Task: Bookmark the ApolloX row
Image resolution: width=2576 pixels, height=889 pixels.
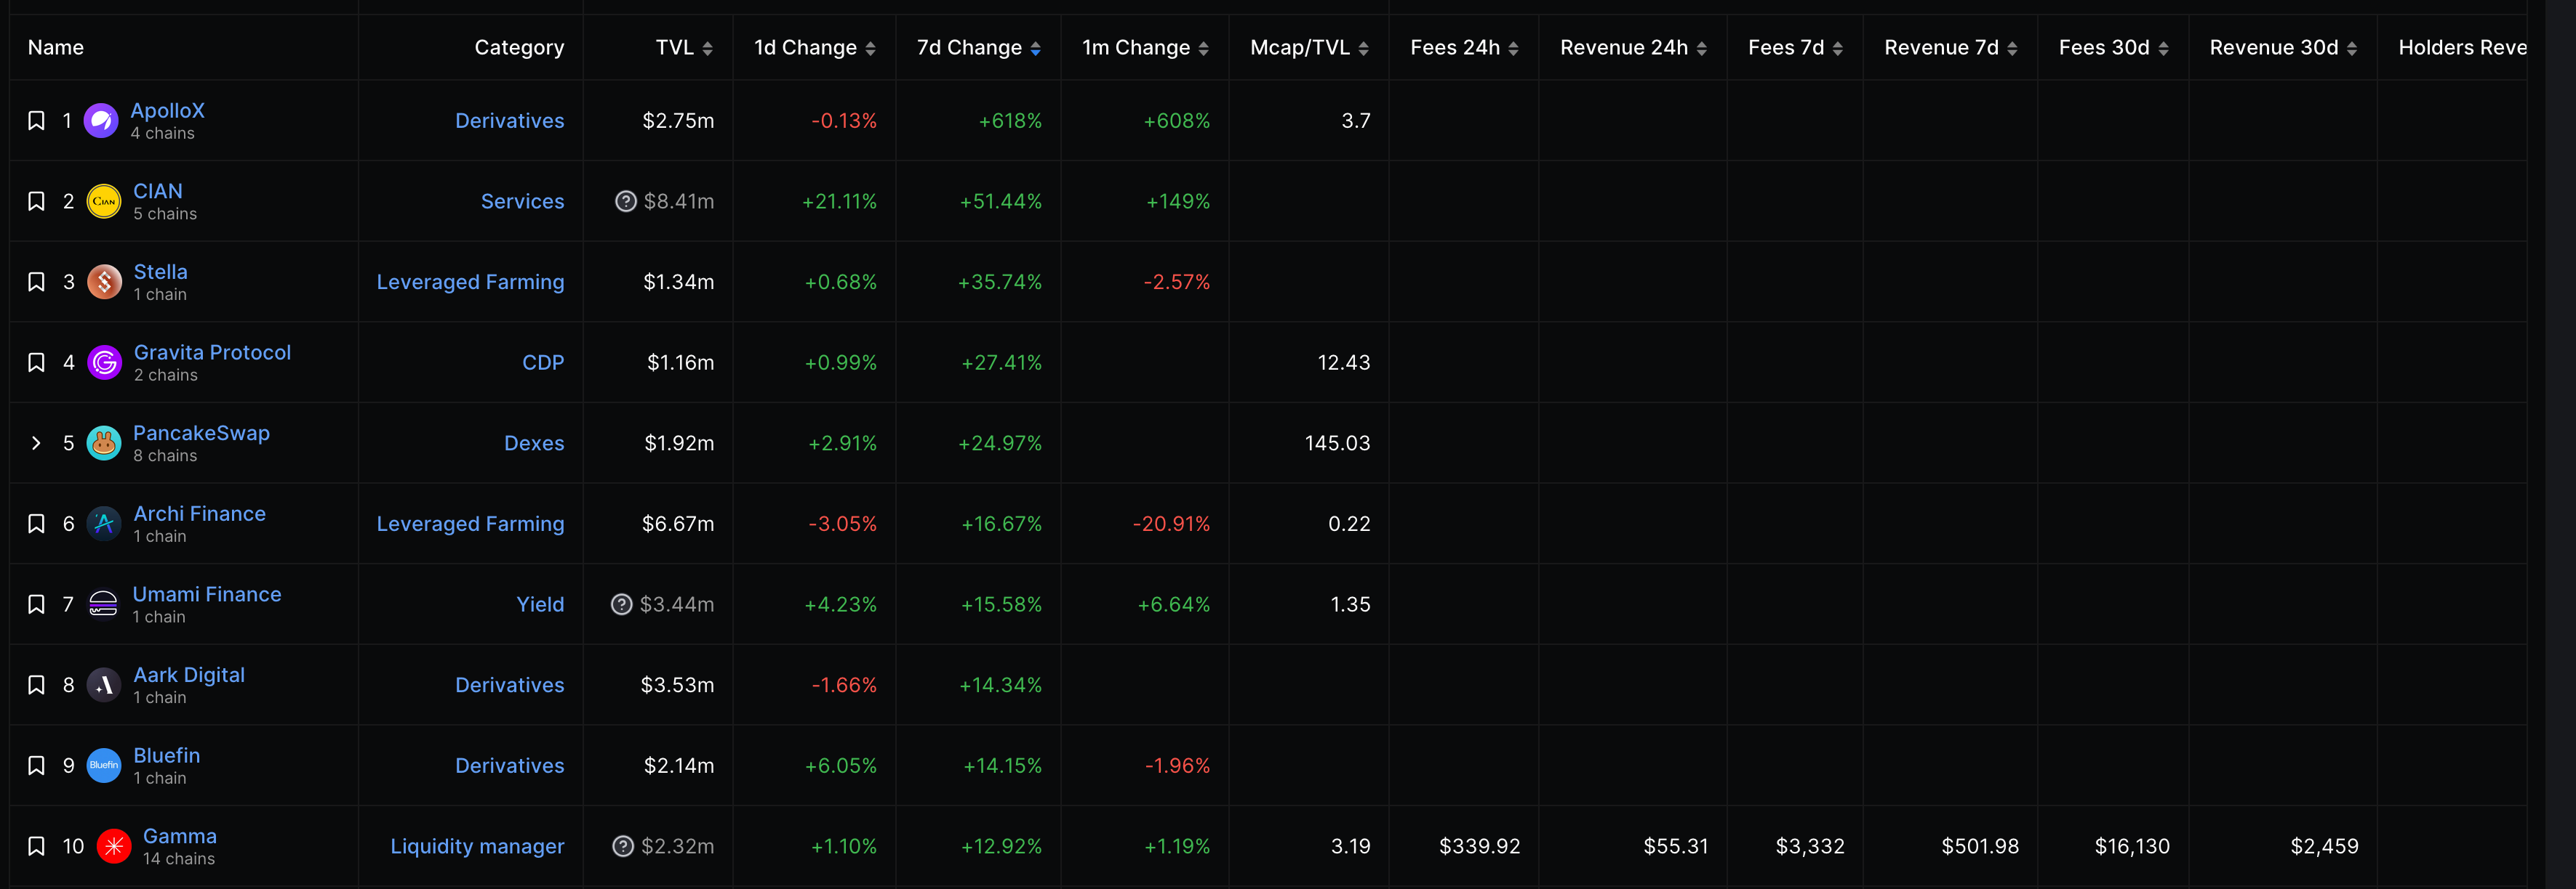Action: [x=36, y=121]
